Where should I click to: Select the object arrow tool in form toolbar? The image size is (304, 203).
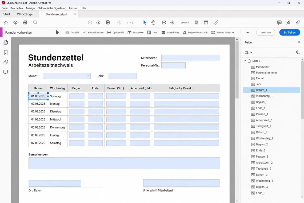(57, 32)
